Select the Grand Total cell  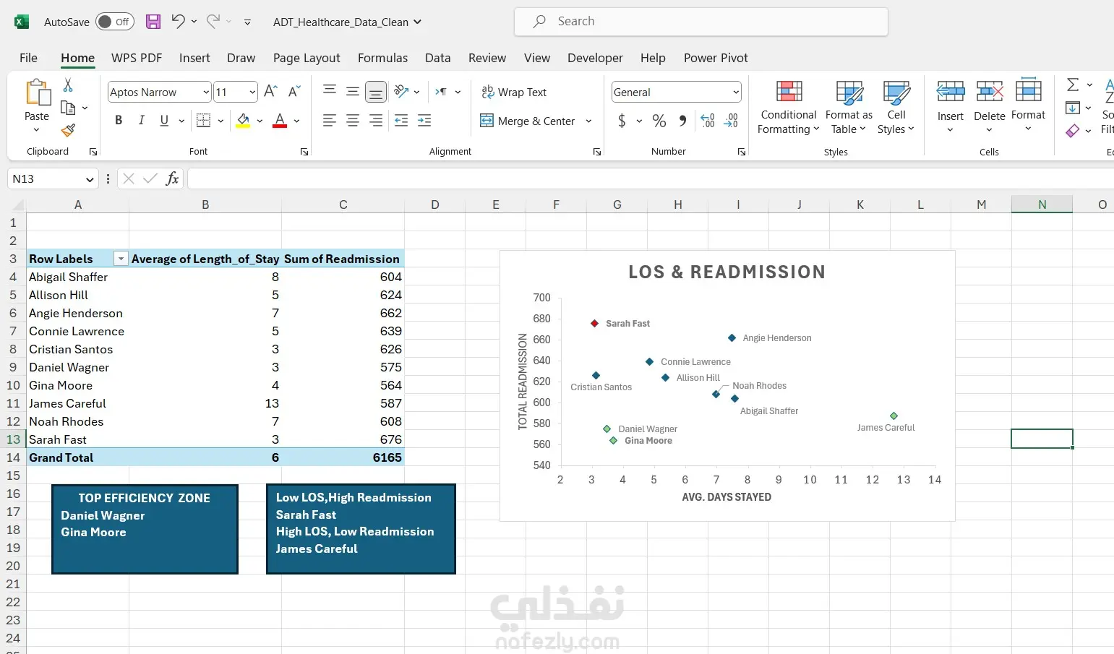78,457
